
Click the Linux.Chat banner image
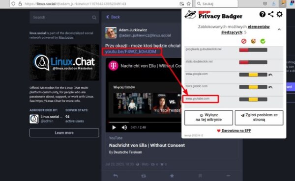pos(64,62)
